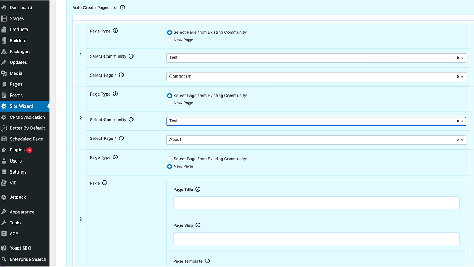Click the ACF icon in sidebar
Viewport: 474px width, 267px height.
(4, 233)
